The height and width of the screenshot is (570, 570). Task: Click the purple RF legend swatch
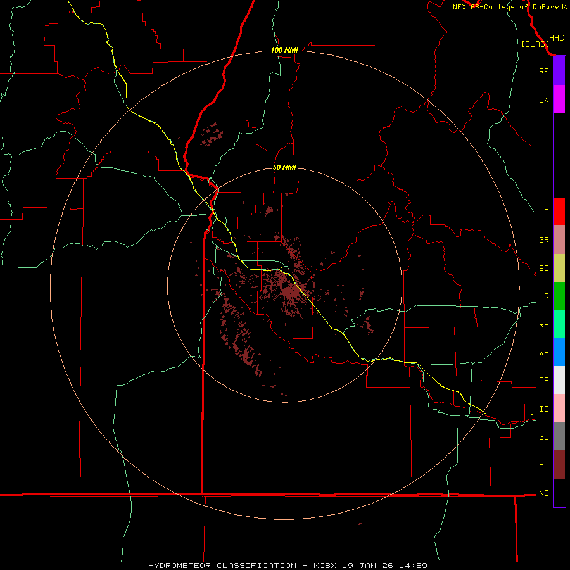[x=559, y=71]
